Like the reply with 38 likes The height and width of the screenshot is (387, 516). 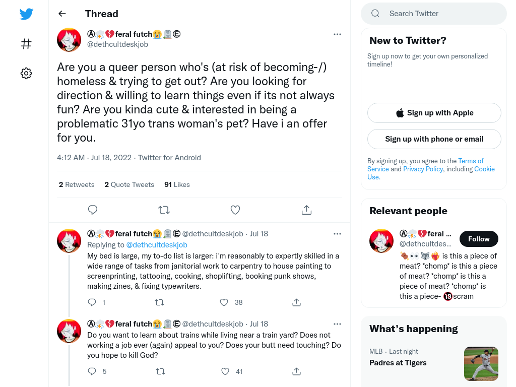coord(224,302)
